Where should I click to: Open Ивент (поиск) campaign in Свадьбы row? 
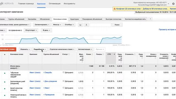(35, 73)
